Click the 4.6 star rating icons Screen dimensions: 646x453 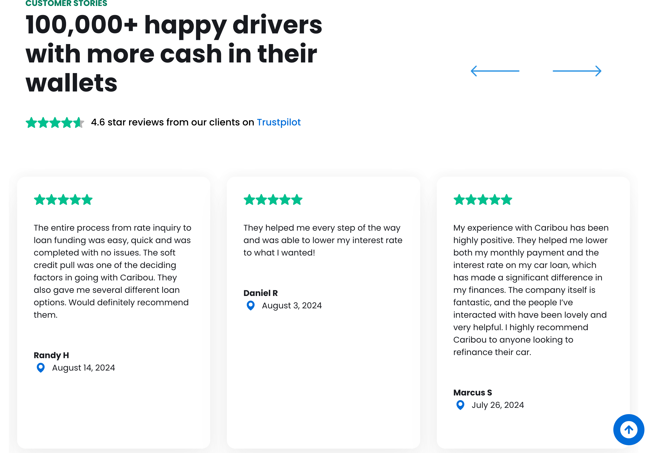[x=55, y=123]
